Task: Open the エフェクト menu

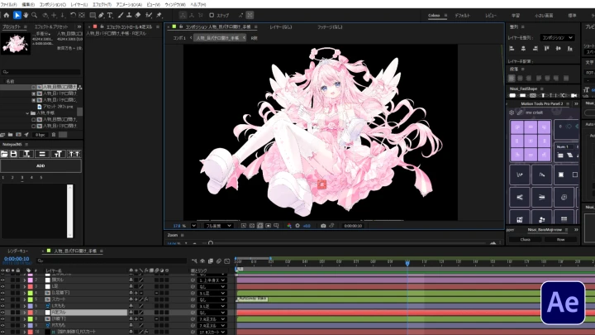Action: pyautogui.click(x=102, y=5)
